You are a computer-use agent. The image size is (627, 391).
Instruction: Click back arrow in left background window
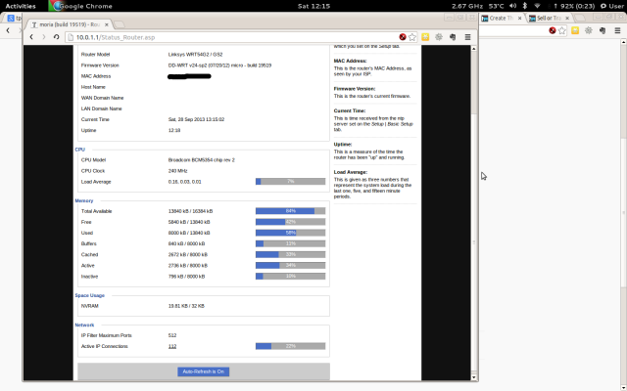click(x=8, y=30)
